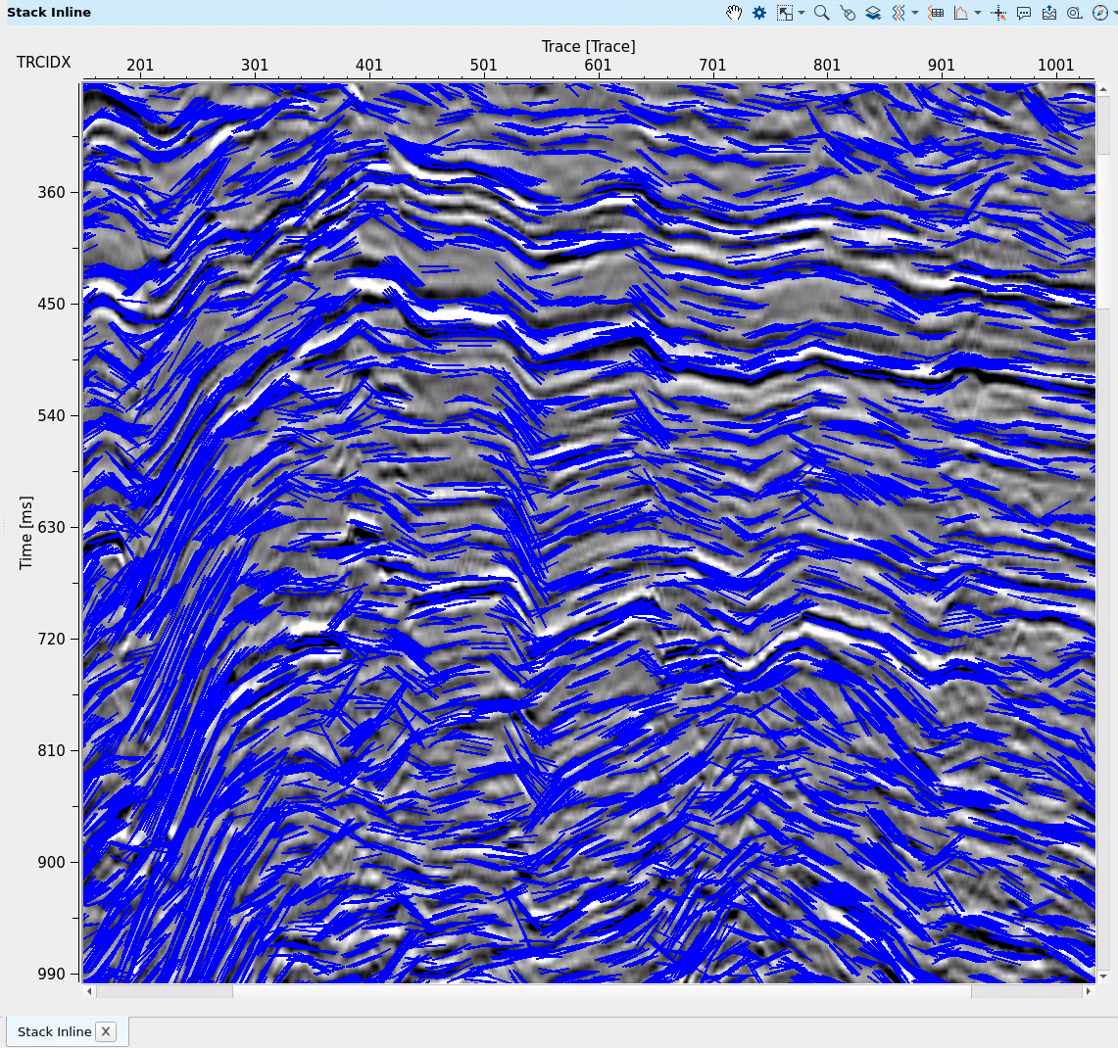Click the mouse interaction mode icon

tap(848, 13)
